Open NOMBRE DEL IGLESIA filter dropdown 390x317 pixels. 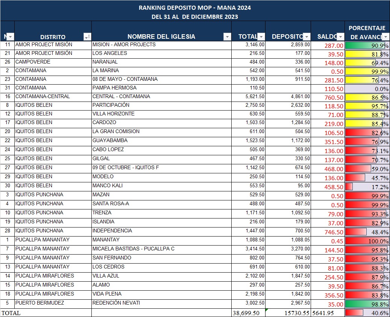(x=227, y=36)
